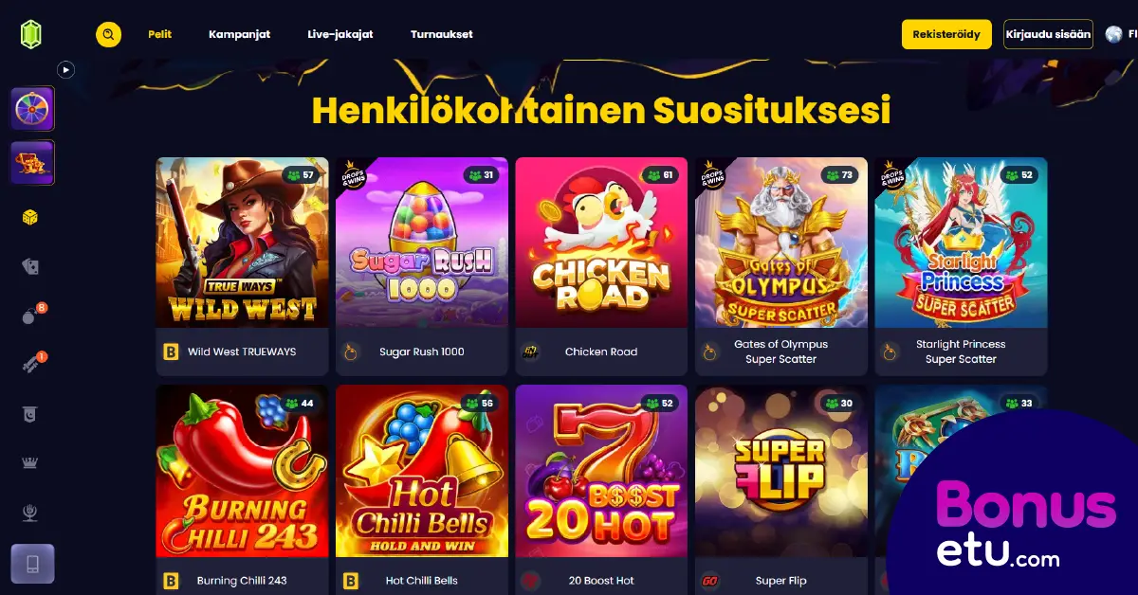Image resolution: width=1138 pixels, height=595 pixels.
Task: Open the Kampanjat menu item
Action: click(240, 34)
